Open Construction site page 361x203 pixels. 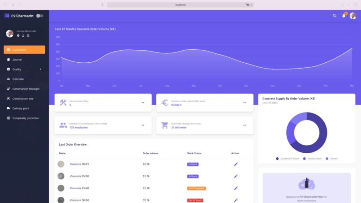pos(24,99)
